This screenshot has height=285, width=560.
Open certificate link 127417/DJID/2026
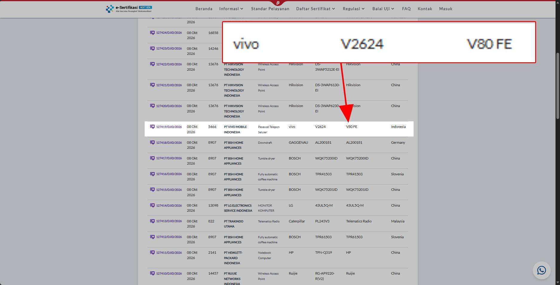point(169,158)
